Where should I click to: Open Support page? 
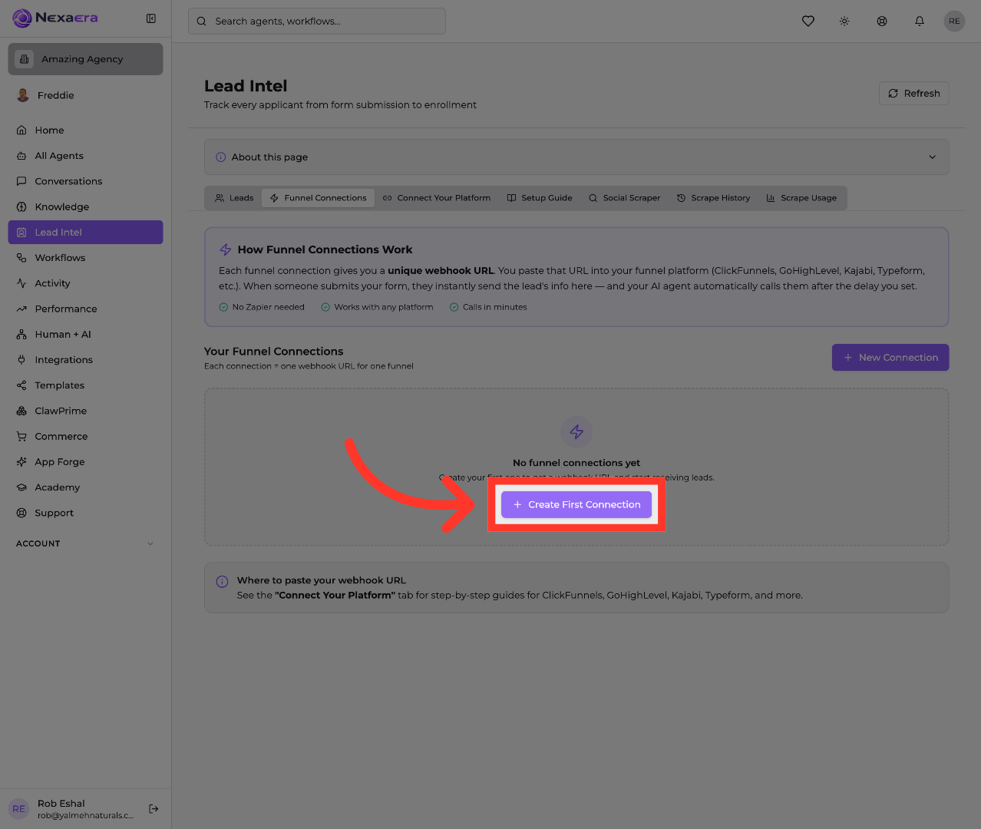click(x=85, y=513)
